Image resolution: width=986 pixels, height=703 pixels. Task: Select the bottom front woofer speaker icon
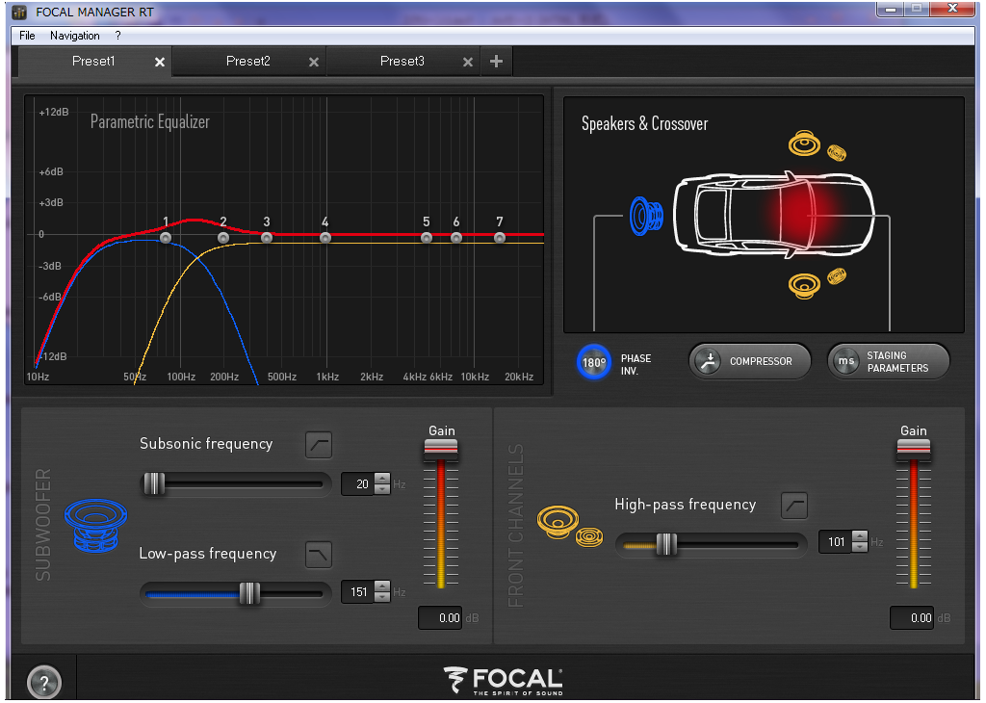pos(804,285)
